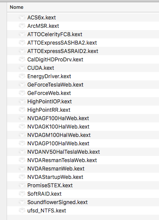Select the file name CUDA.kext
The width and height of the screenshot is (159, 220).
(41, 68)
